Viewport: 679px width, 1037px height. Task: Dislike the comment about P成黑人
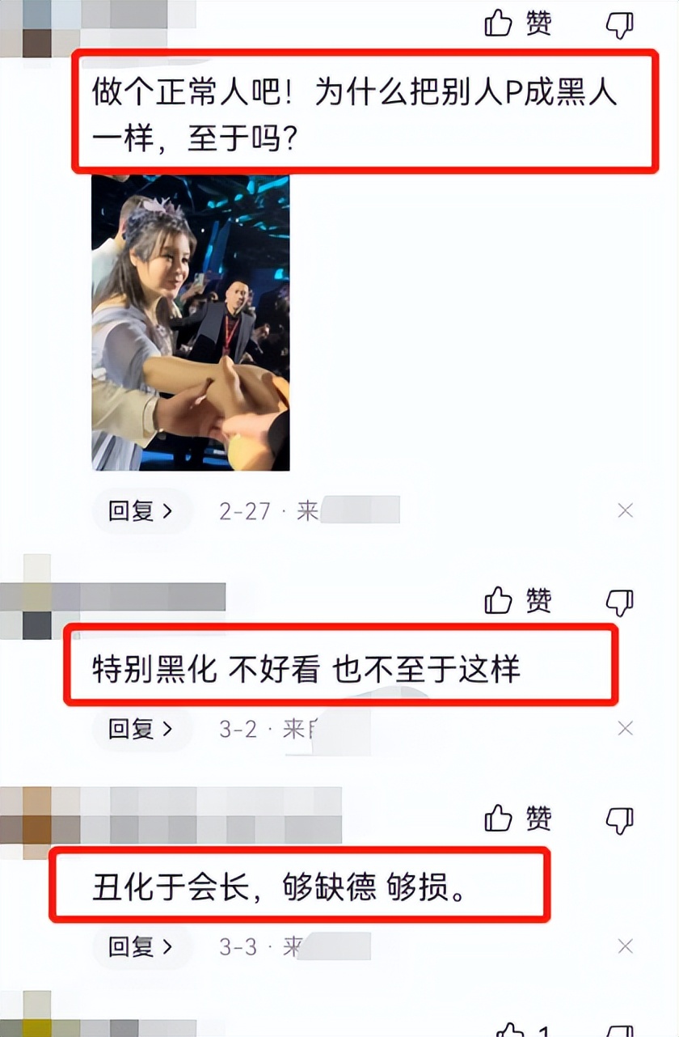620,26
